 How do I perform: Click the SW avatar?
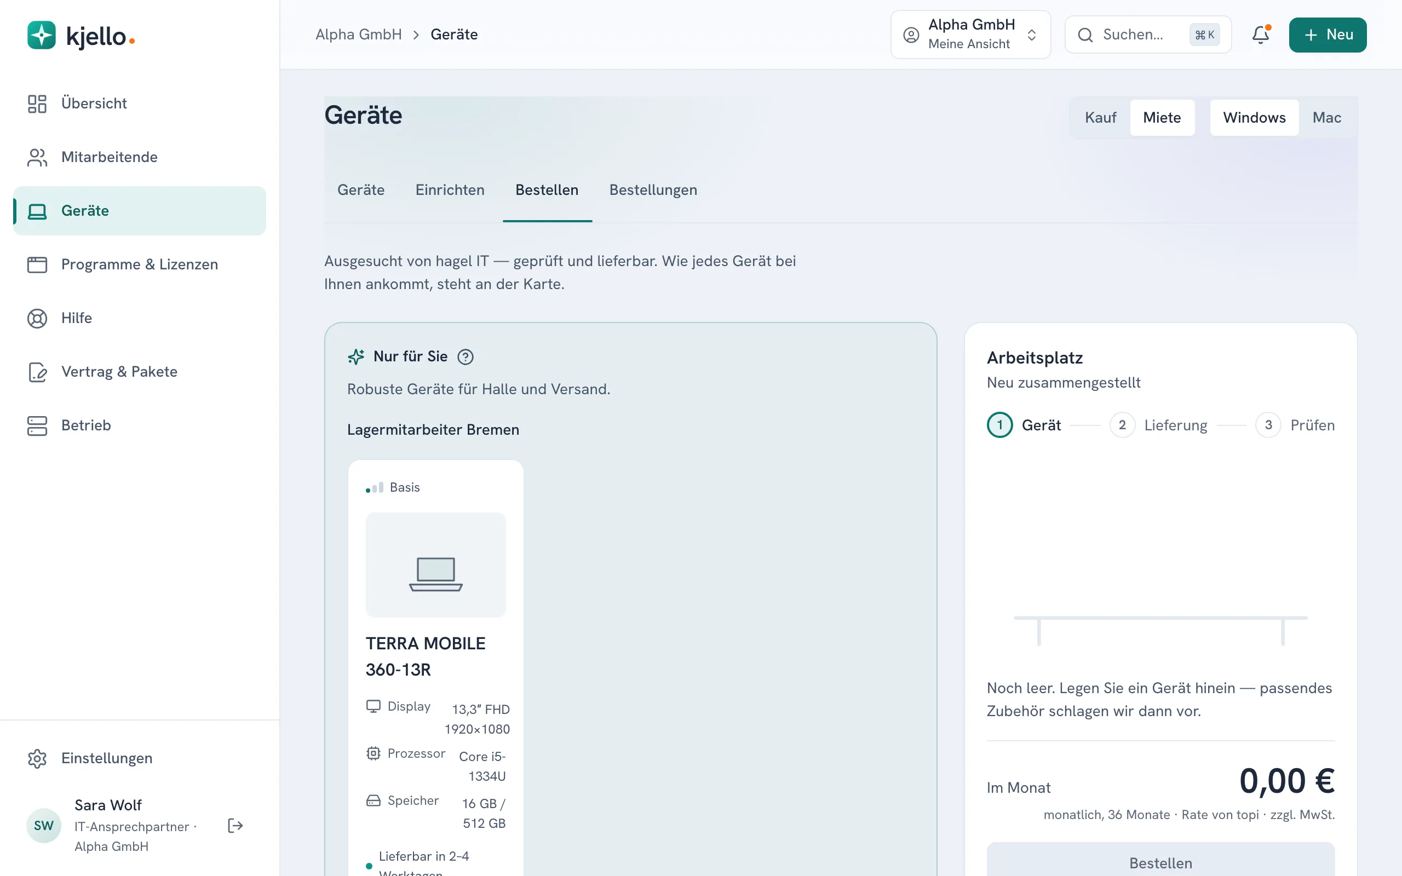(x=44, y=826)
